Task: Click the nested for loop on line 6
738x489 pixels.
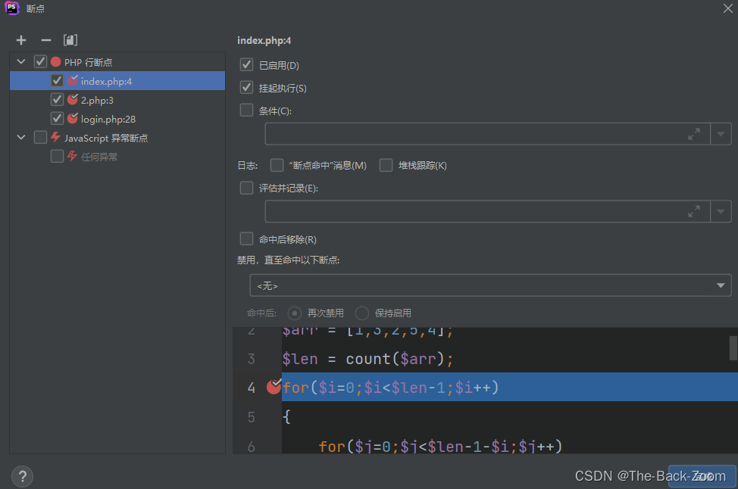Action: click(x=440, y=446)
